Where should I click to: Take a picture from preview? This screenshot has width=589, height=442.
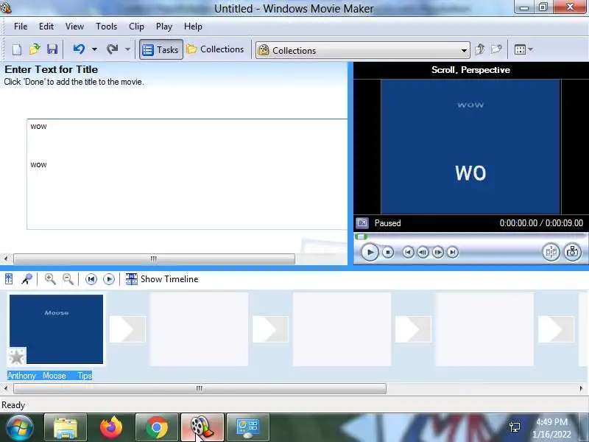tap(573, 252)
